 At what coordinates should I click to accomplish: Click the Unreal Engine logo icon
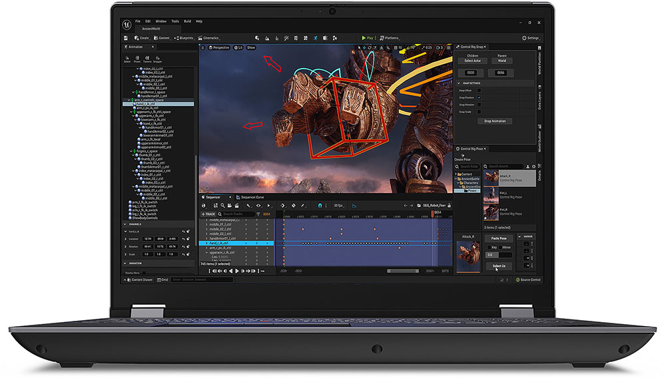pyautogui.click(x=127, y=25)
